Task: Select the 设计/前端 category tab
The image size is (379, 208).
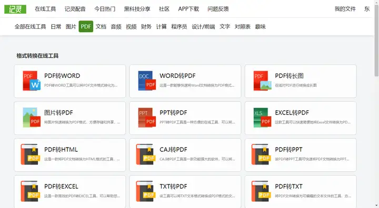Action: pos(203,27)
